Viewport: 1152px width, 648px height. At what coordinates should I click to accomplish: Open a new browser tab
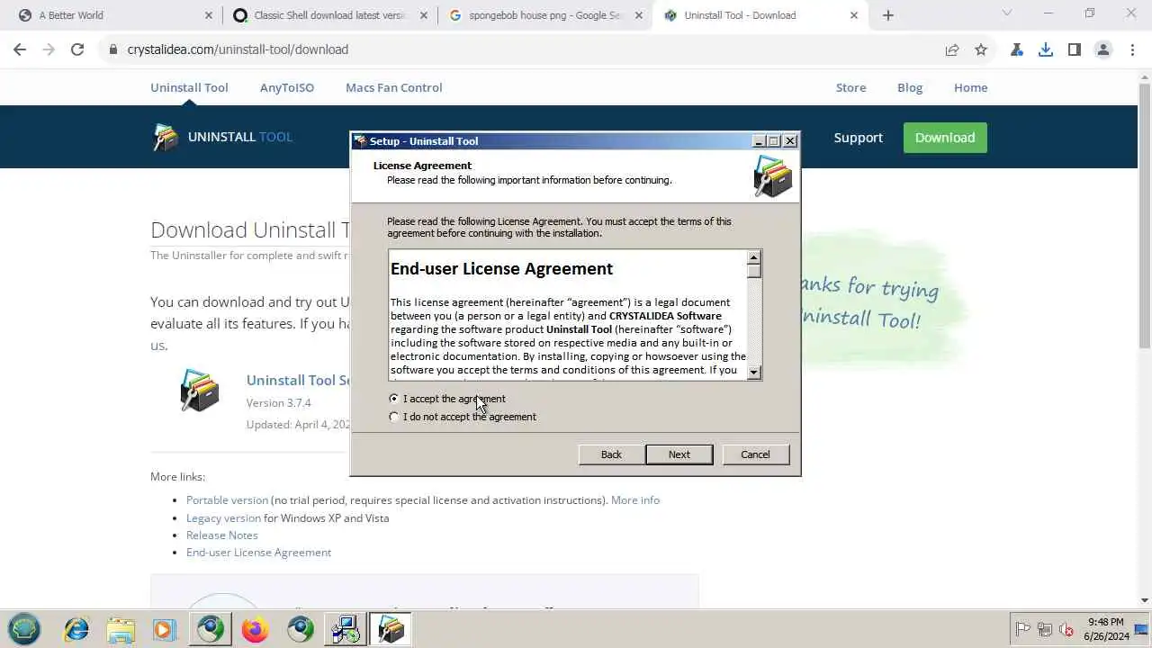(x=888, y=15)
